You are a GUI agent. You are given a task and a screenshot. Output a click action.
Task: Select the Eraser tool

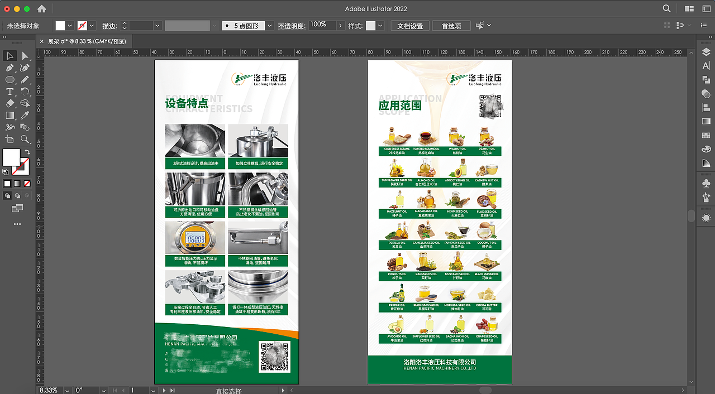(x=9, y=103)
